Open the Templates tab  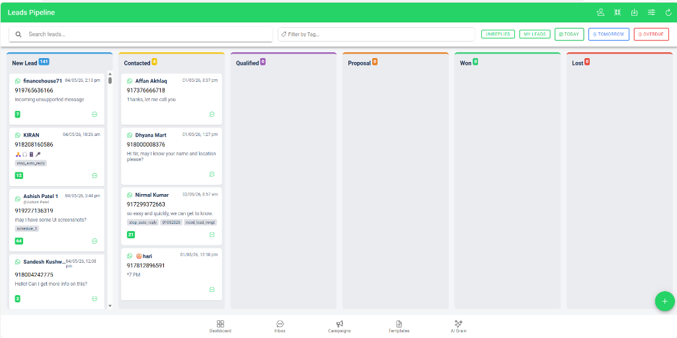coord(399,326)
